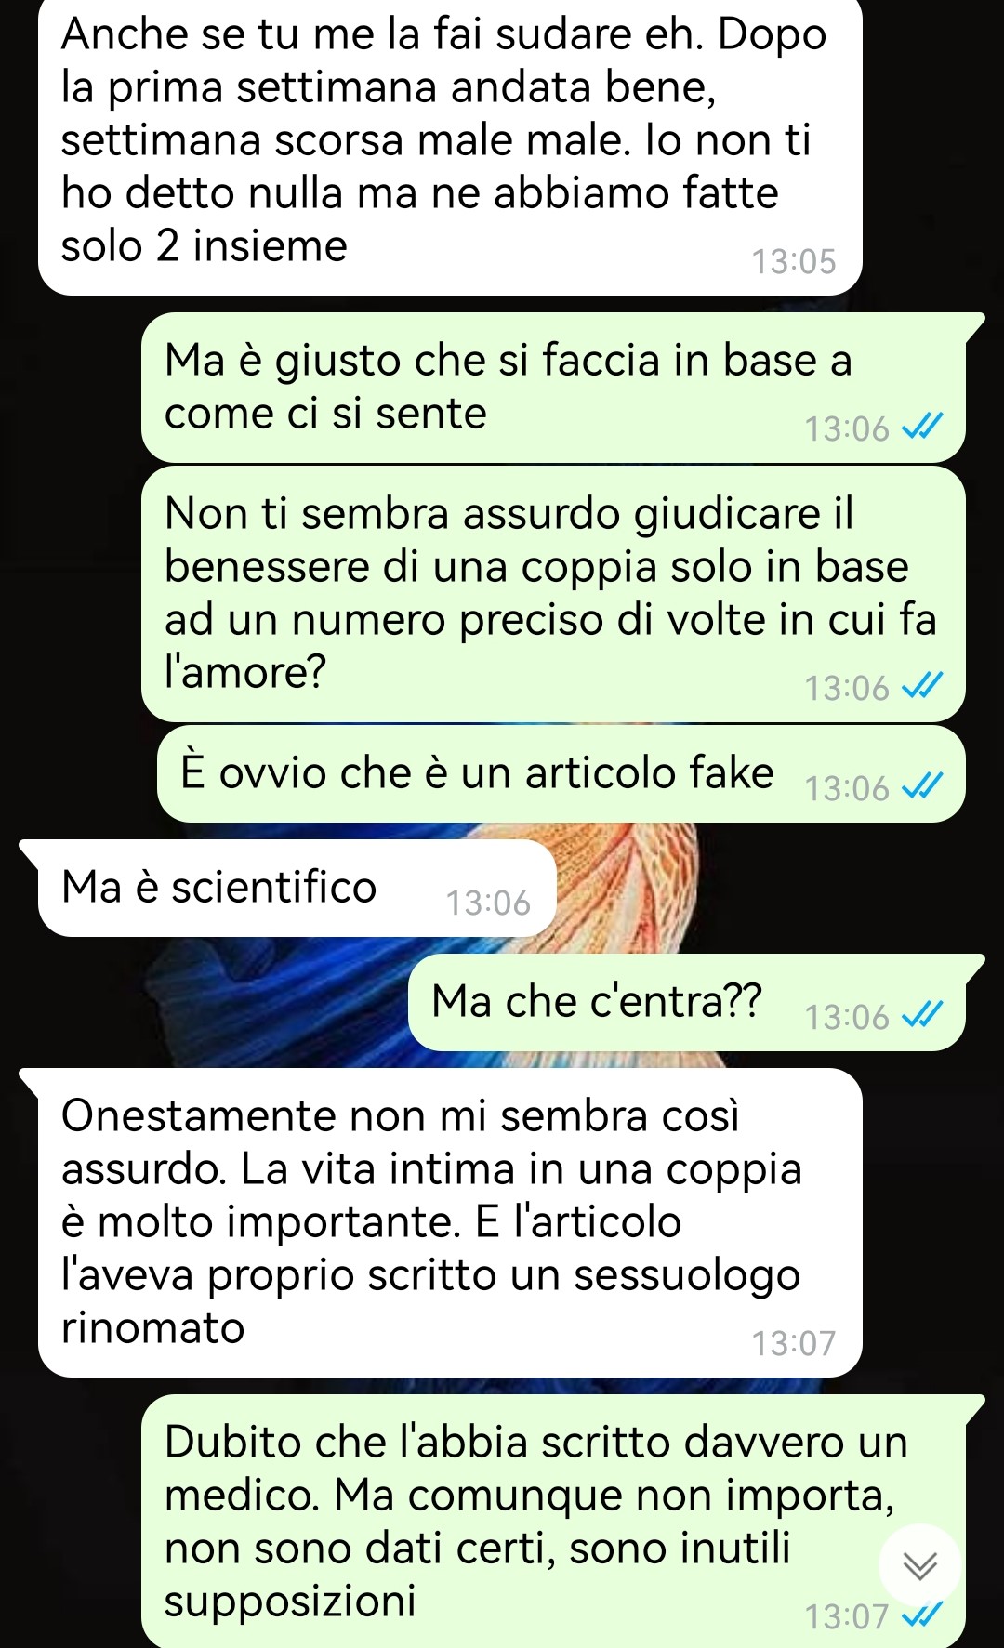Click the words 'solo 2 insieme' in top message

pos(205,246)
